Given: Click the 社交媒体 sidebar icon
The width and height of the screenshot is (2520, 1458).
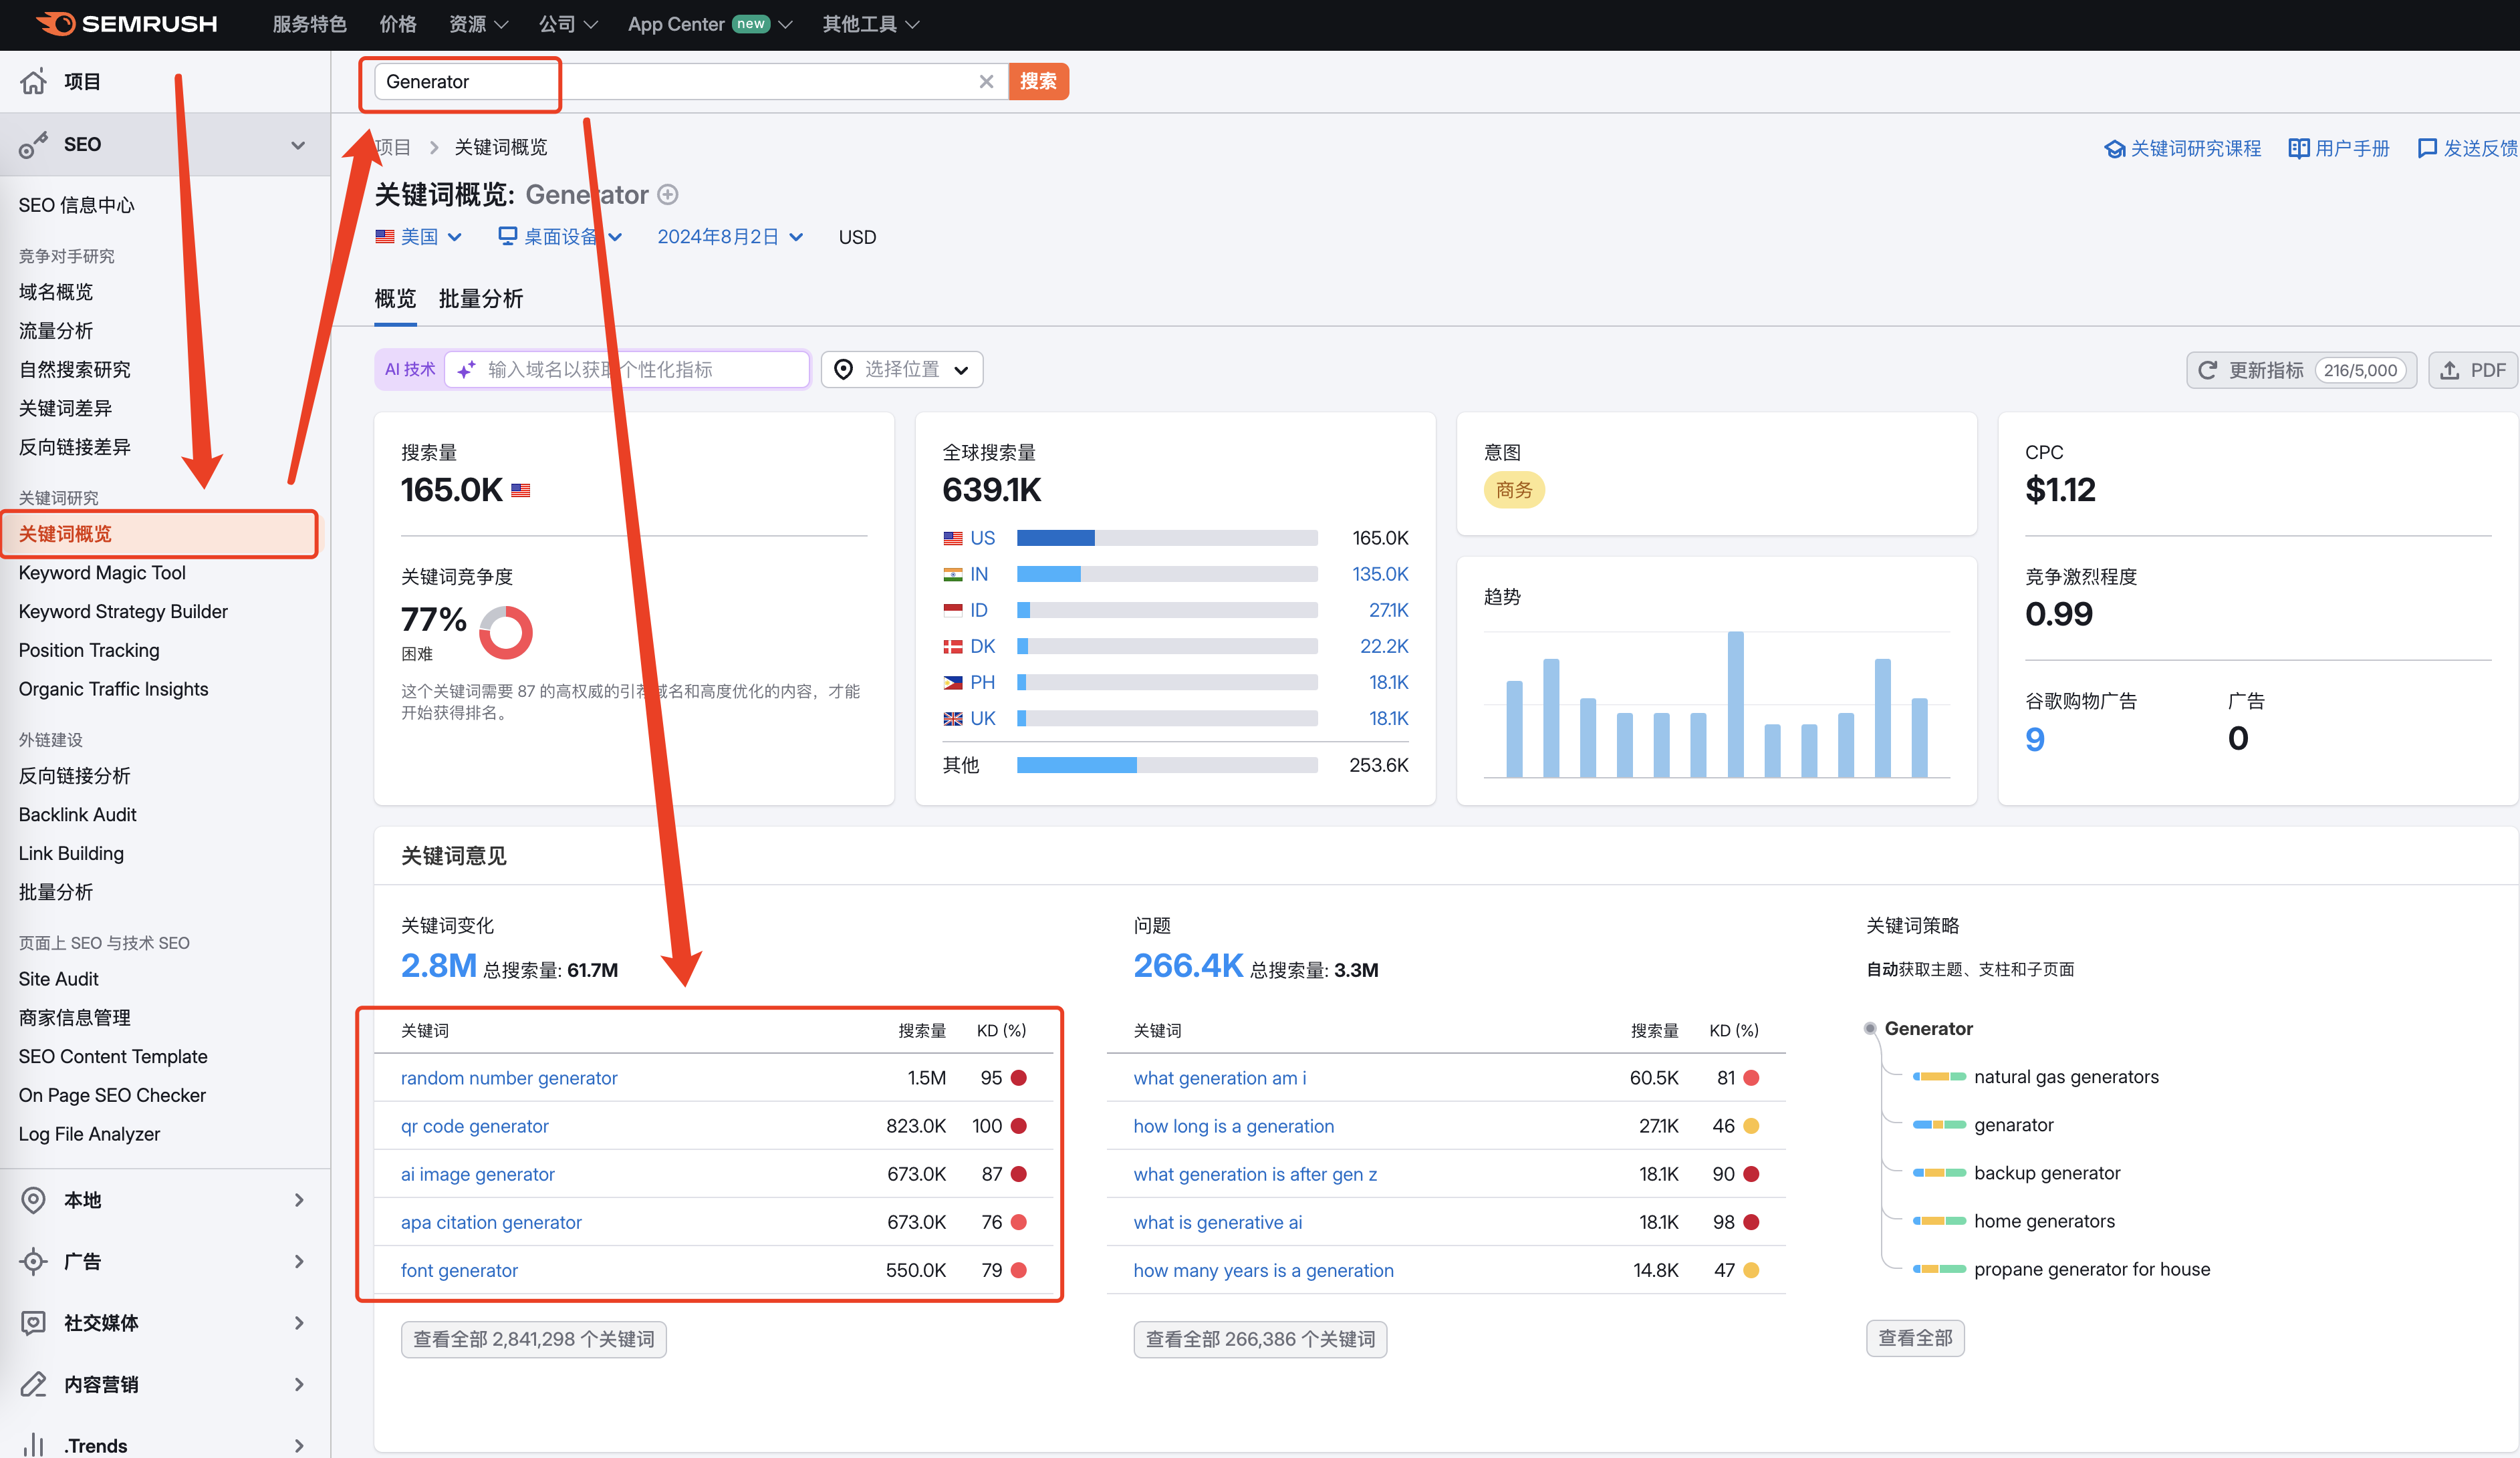Looking at the screenshot, I should pyautogui.click(x=33, y=1323).
